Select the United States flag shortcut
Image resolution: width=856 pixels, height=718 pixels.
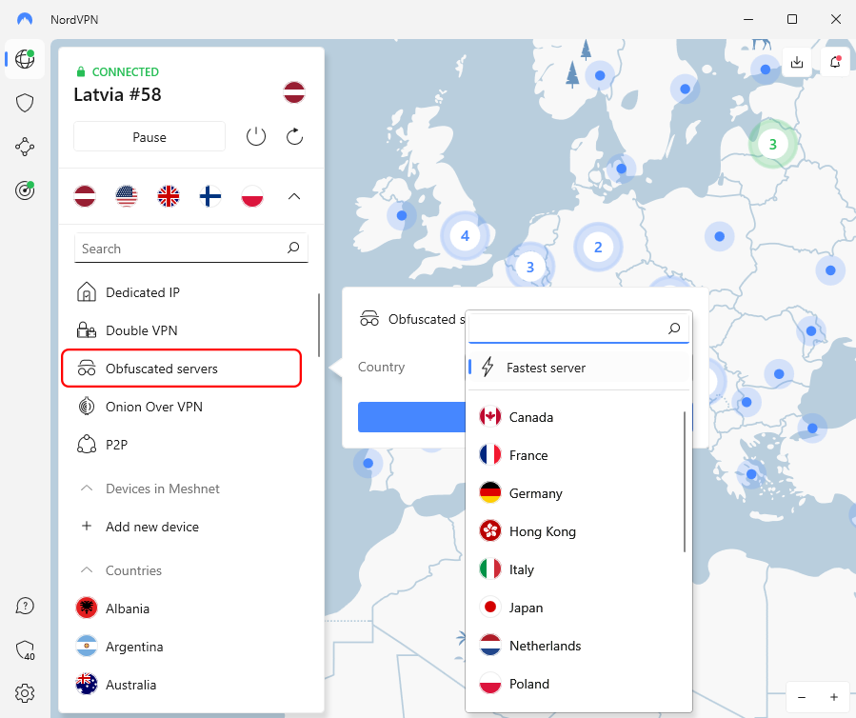click(127, 195)
